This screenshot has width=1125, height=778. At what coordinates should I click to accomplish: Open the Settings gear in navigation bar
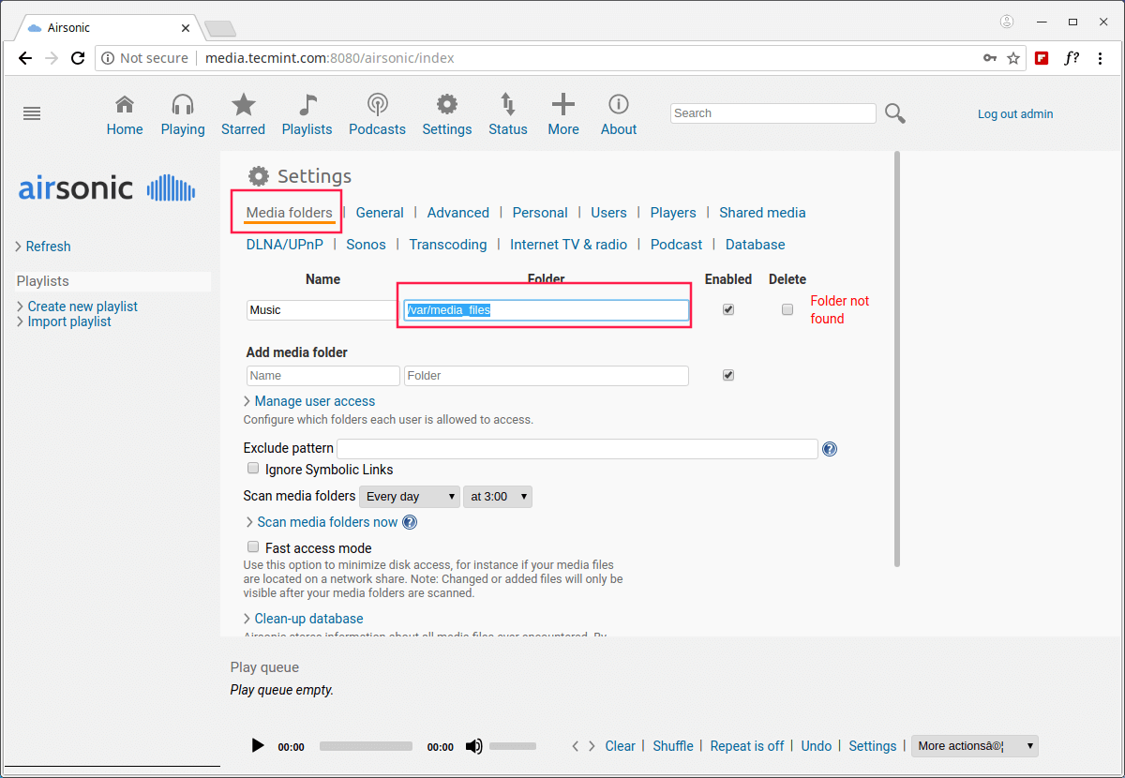pos(447,104)
